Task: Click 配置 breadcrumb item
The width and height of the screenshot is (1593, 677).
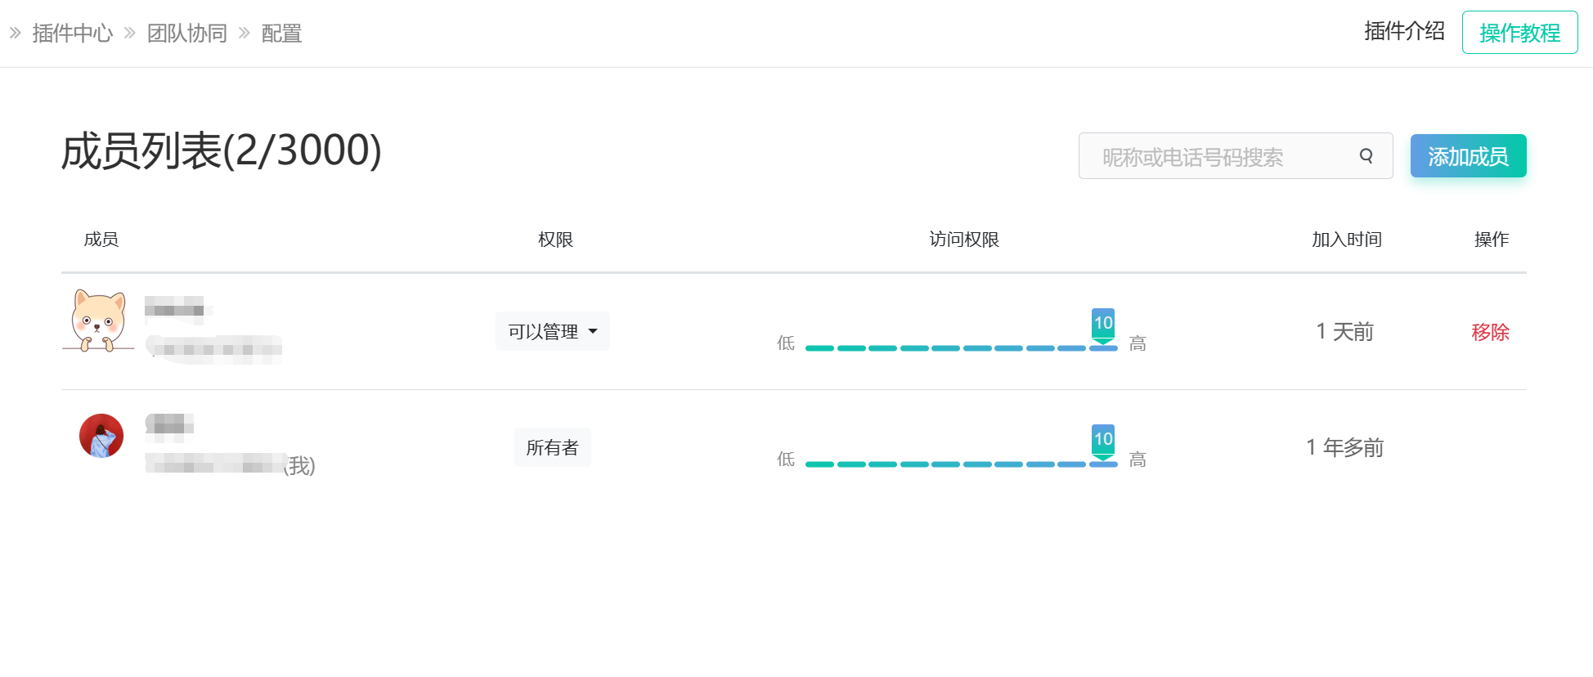Action: [281, 34]
